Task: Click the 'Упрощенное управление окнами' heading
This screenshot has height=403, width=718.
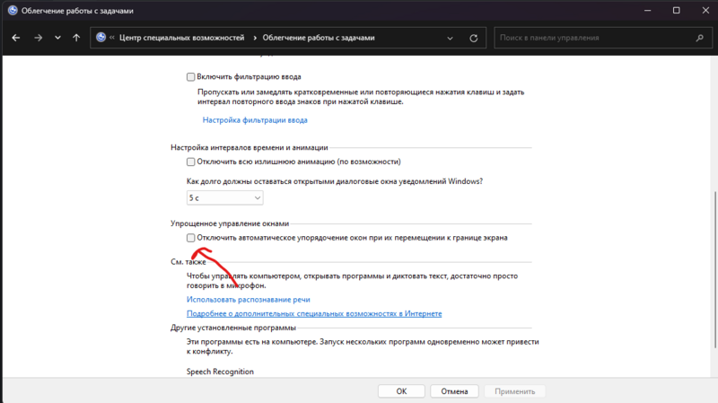Action: [x=230, y=223]
